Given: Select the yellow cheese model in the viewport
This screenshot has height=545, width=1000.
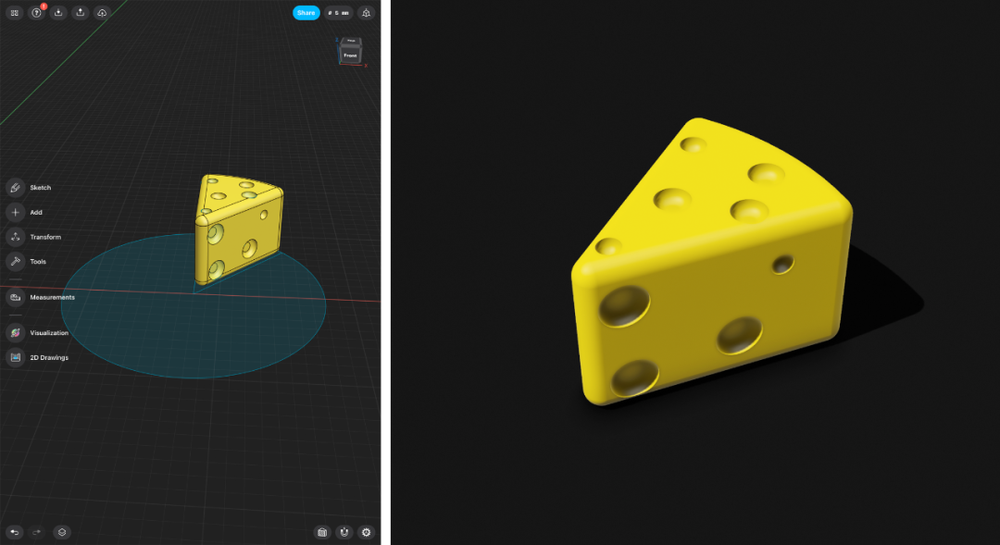Looking at the screenshot, I should point(239,229).
